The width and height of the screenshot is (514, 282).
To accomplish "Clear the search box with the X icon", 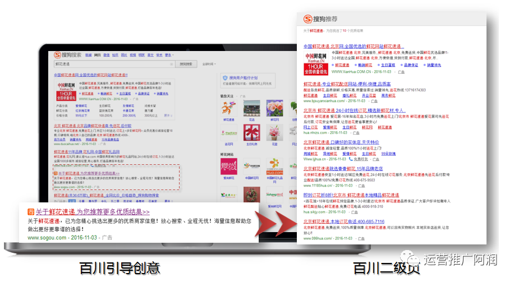I will click(x=171, y=64).
